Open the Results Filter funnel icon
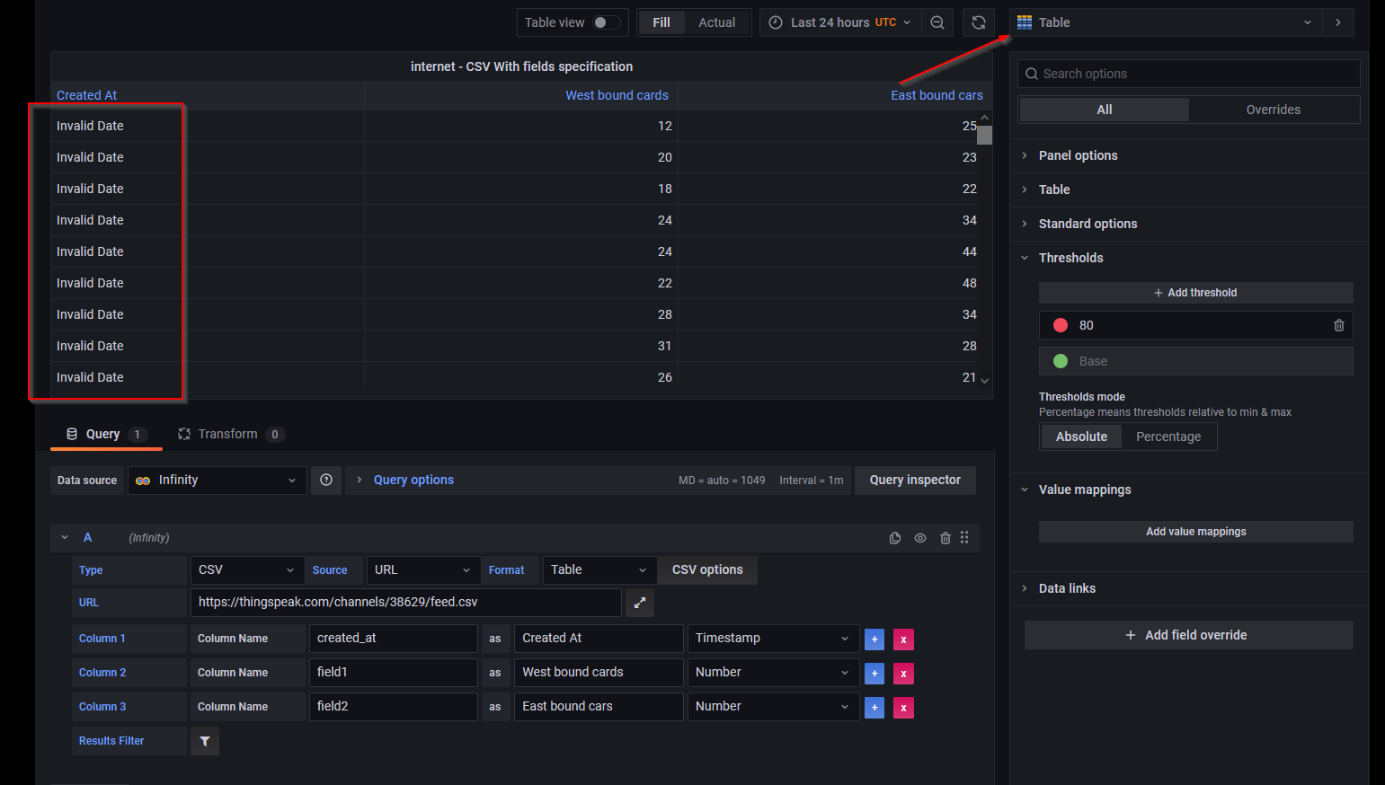Image resolution: width=1385 pixels, height=785 pixels. point(204,741)
